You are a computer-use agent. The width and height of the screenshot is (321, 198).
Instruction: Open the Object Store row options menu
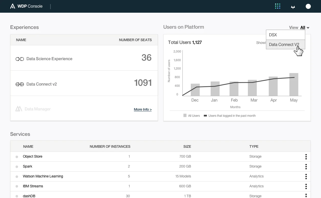coord(306,157)
